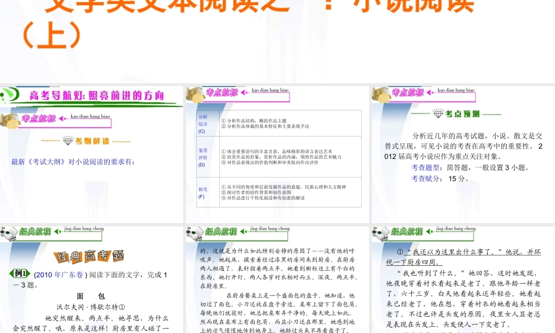Click the green arrow after 考点航标 under 高考导航灯

pyautogui.click(x=63, y=119)
